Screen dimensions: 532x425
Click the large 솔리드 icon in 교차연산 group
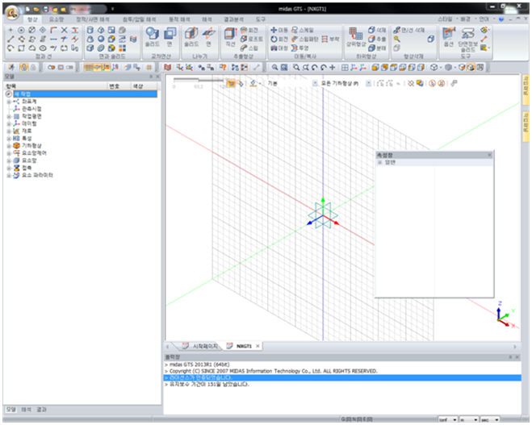[x=152, y=35]
